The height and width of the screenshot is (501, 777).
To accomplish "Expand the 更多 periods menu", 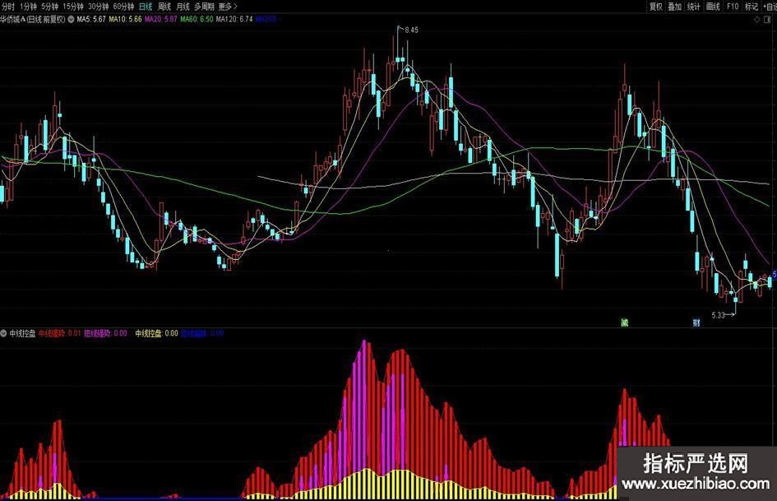I will pyautogui.click(x=228, y=7).
